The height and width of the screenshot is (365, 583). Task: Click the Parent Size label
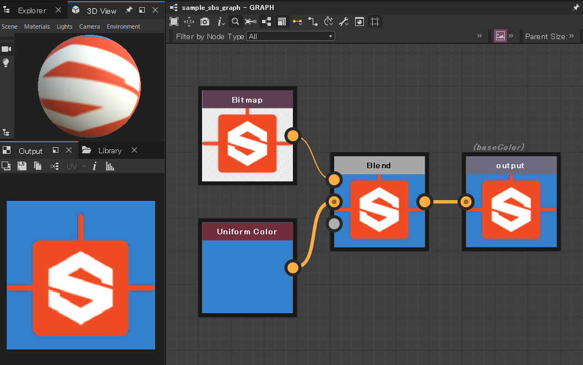[546, 36]
